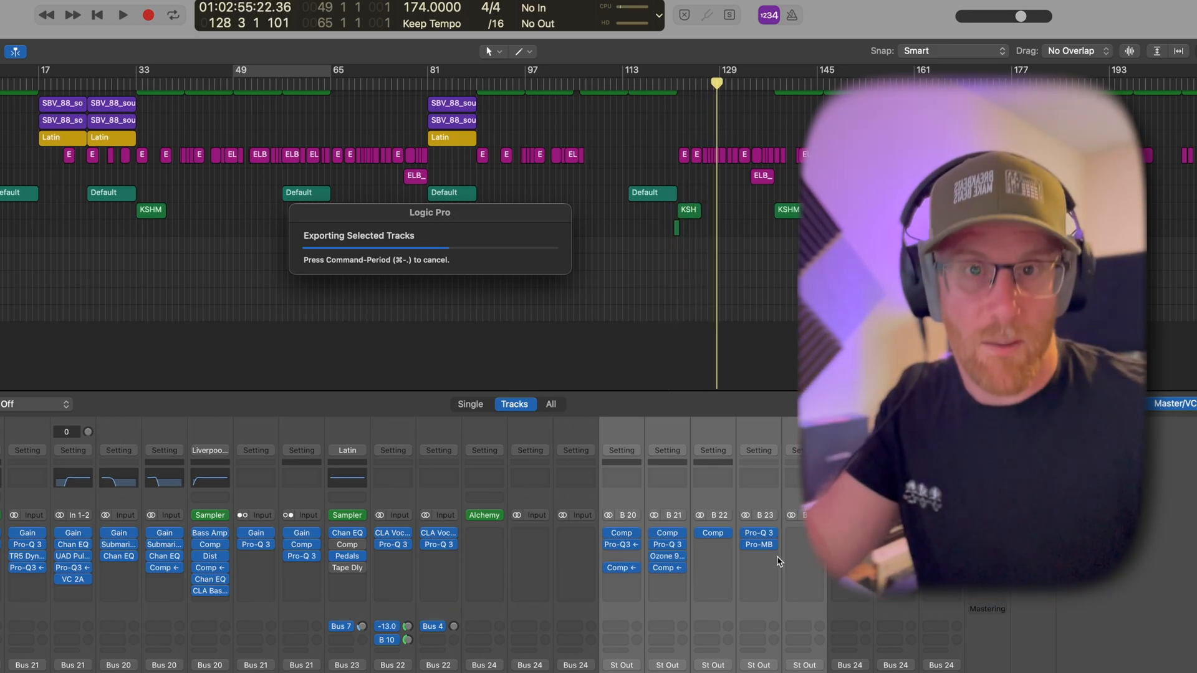This screenshot has height=673, width=1197.
Task: Toggle the Cycle mode button
Action: [173, 15]
